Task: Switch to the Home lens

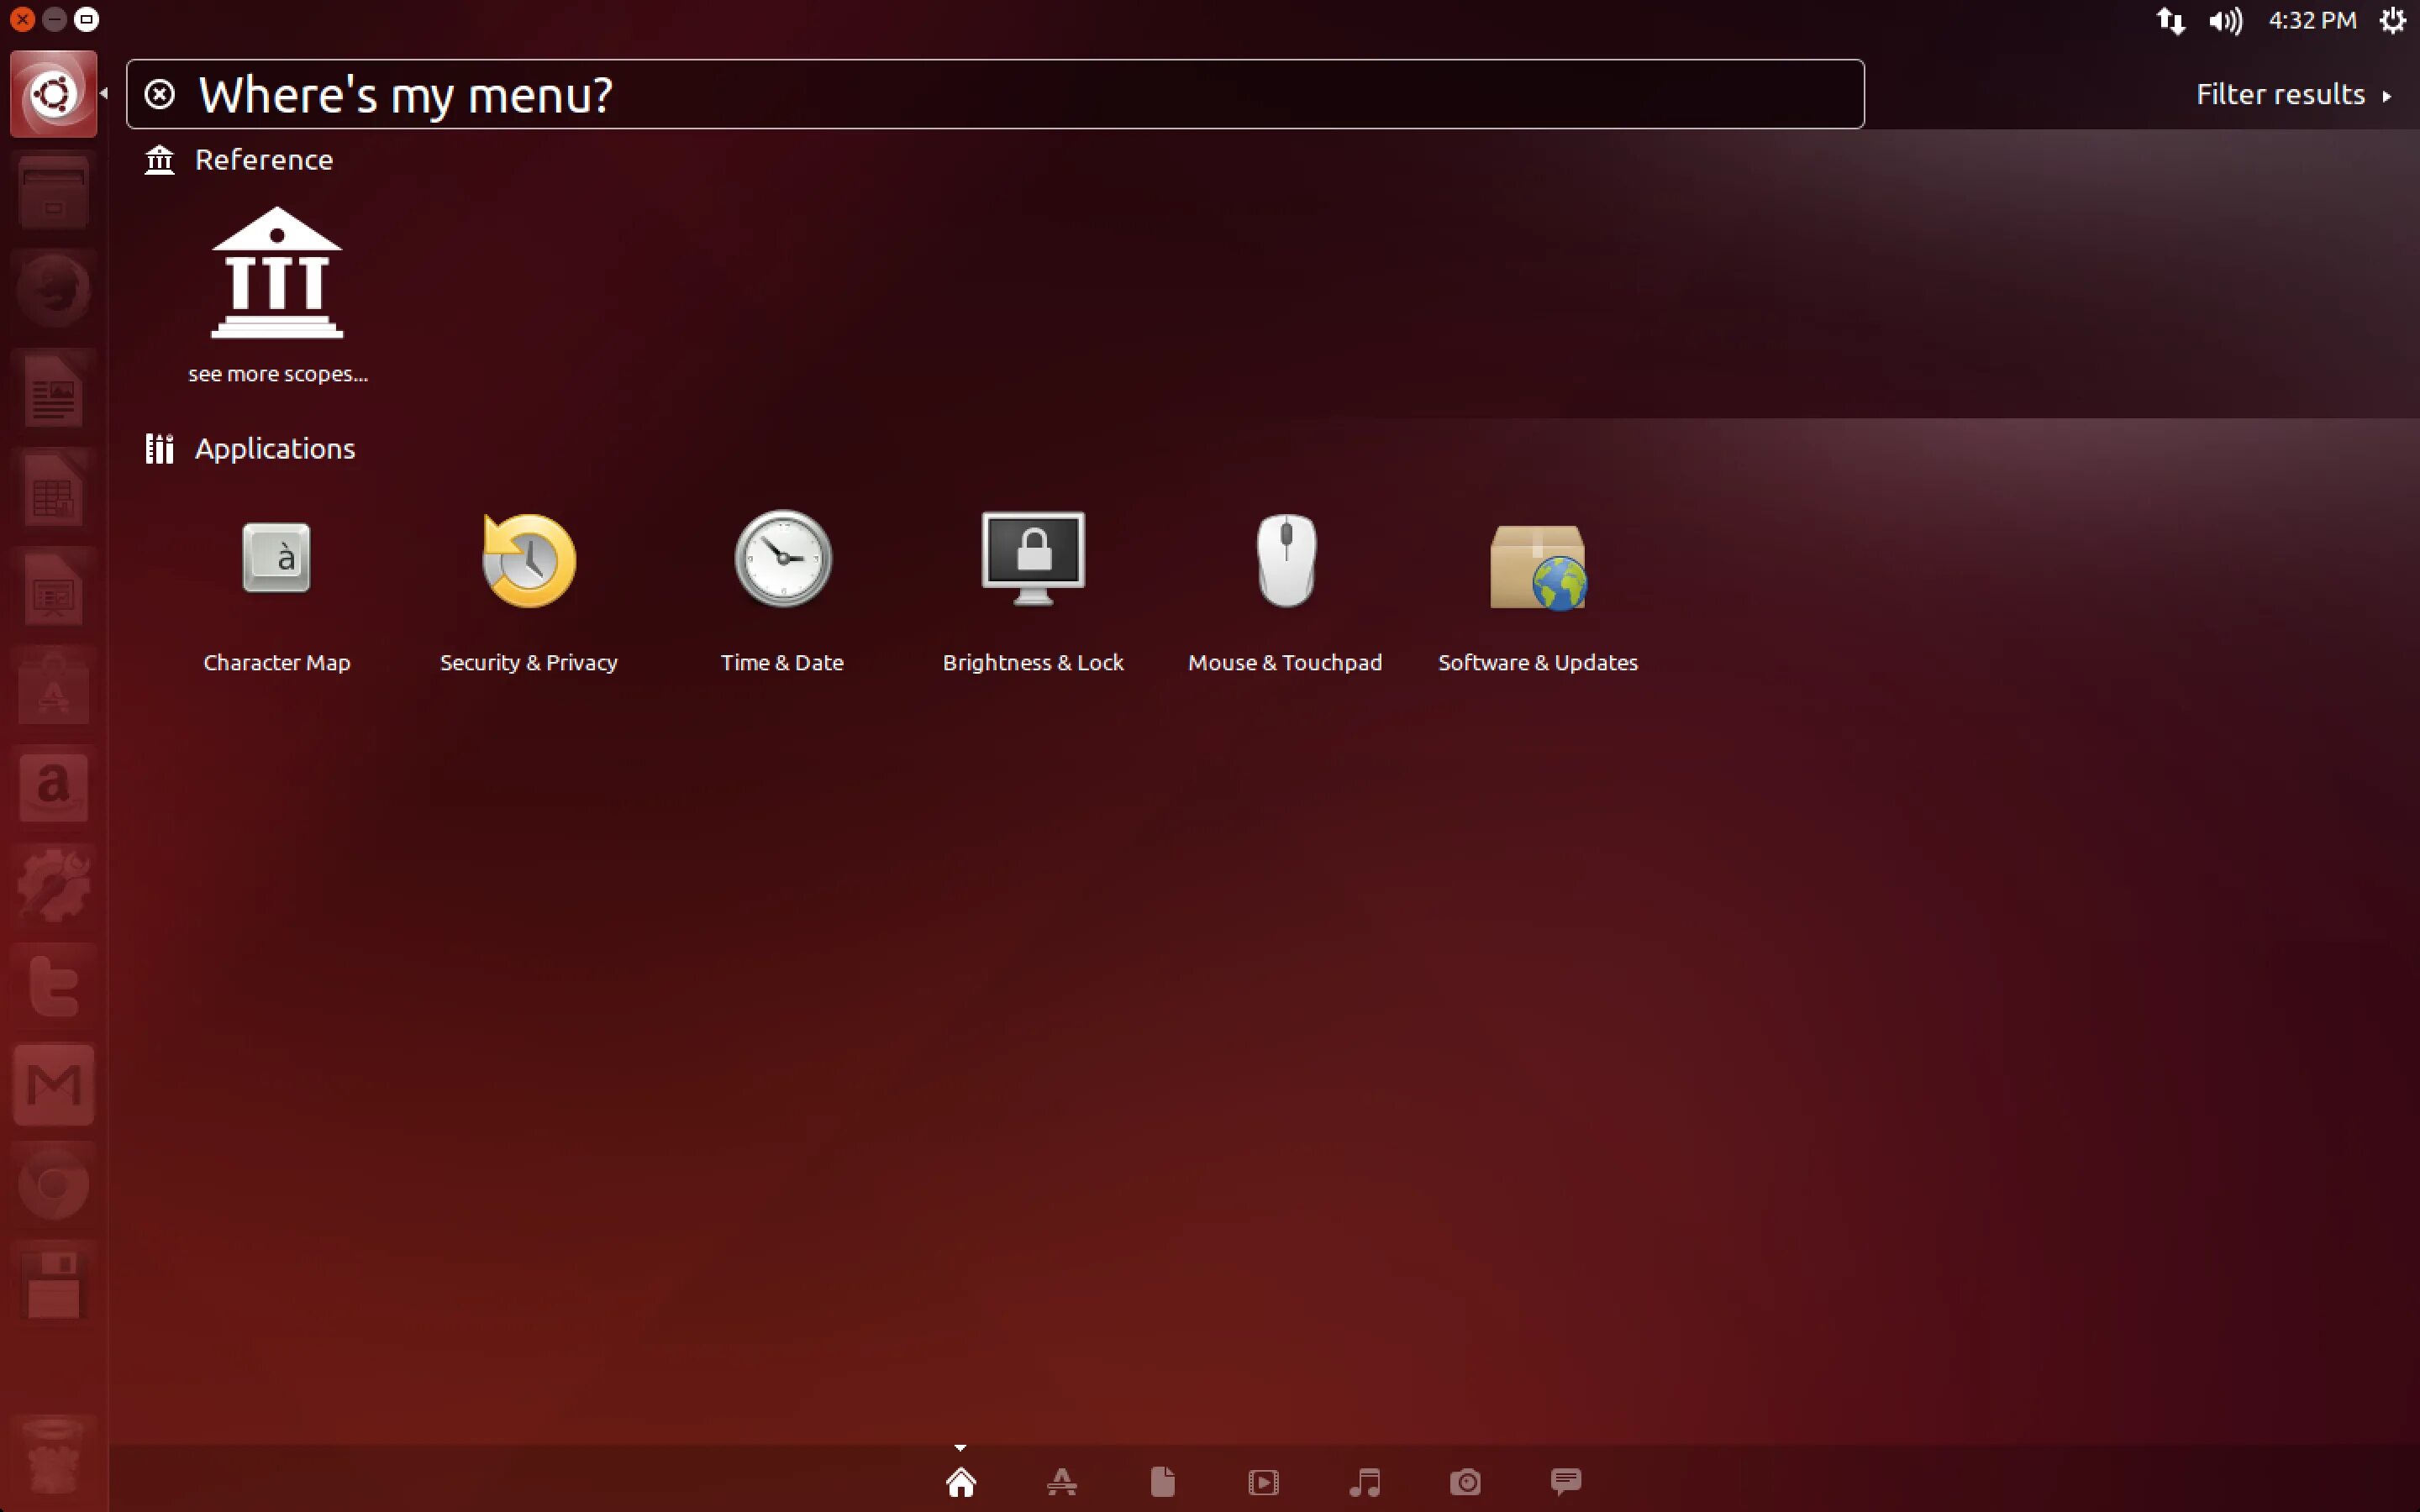Action: click(961, 1481)
